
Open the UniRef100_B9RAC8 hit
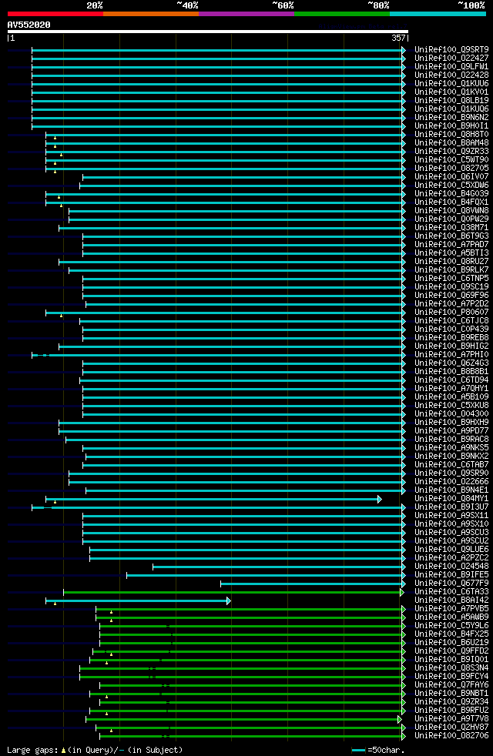pyautogui.click(x=451, y=440)
